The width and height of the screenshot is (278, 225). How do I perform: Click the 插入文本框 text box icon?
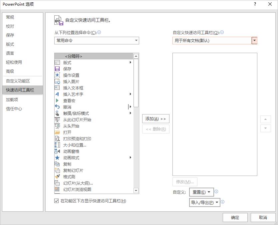tap(57, 88)
